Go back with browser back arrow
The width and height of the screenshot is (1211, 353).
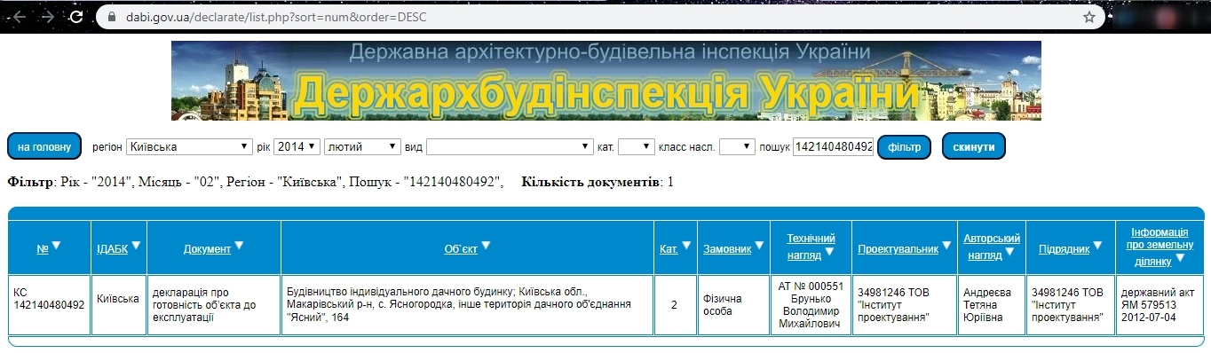click(x=20, y=16)
